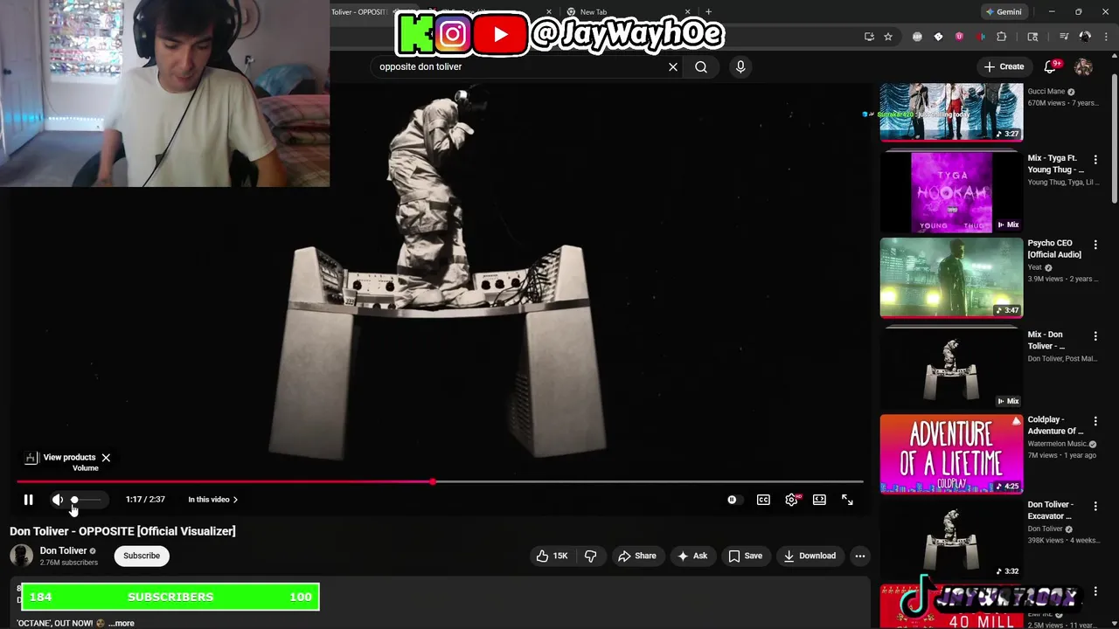Open the pink shield extension

pos(959,37)
